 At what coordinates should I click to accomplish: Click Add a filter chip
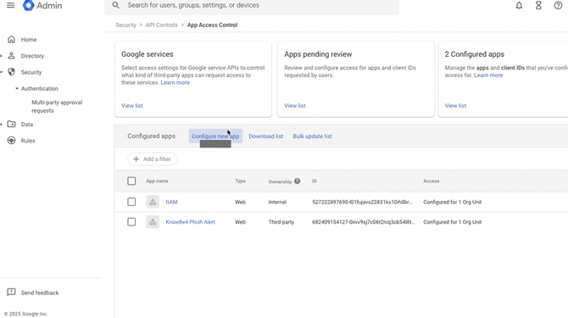(152, 159)
